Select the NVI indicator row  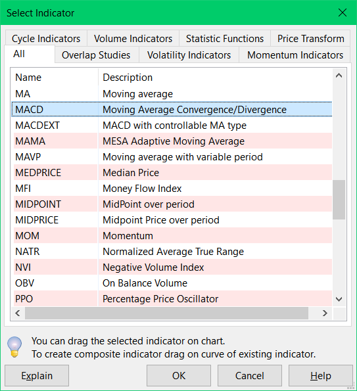pyautogui.click(x=172, y=267)
